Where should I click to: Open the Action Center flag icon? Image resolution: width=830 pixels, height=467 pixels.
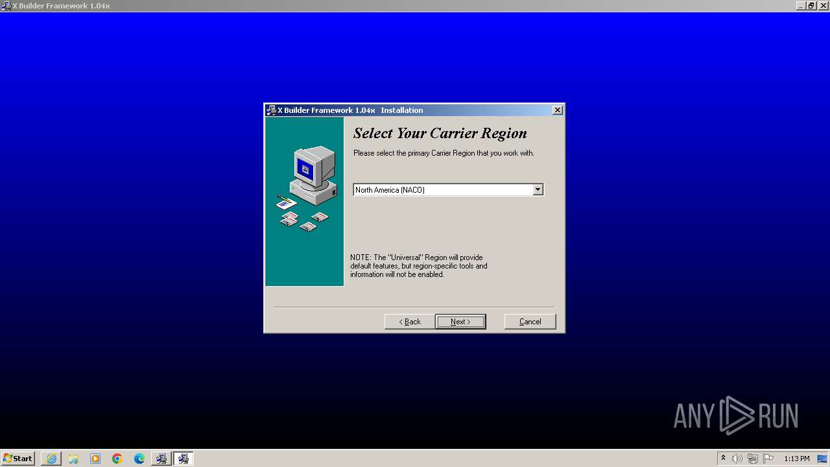(768, 459)
